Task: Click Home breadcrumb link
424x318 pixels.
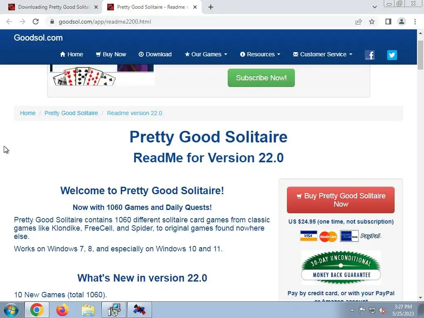Action: pos(28,113)
